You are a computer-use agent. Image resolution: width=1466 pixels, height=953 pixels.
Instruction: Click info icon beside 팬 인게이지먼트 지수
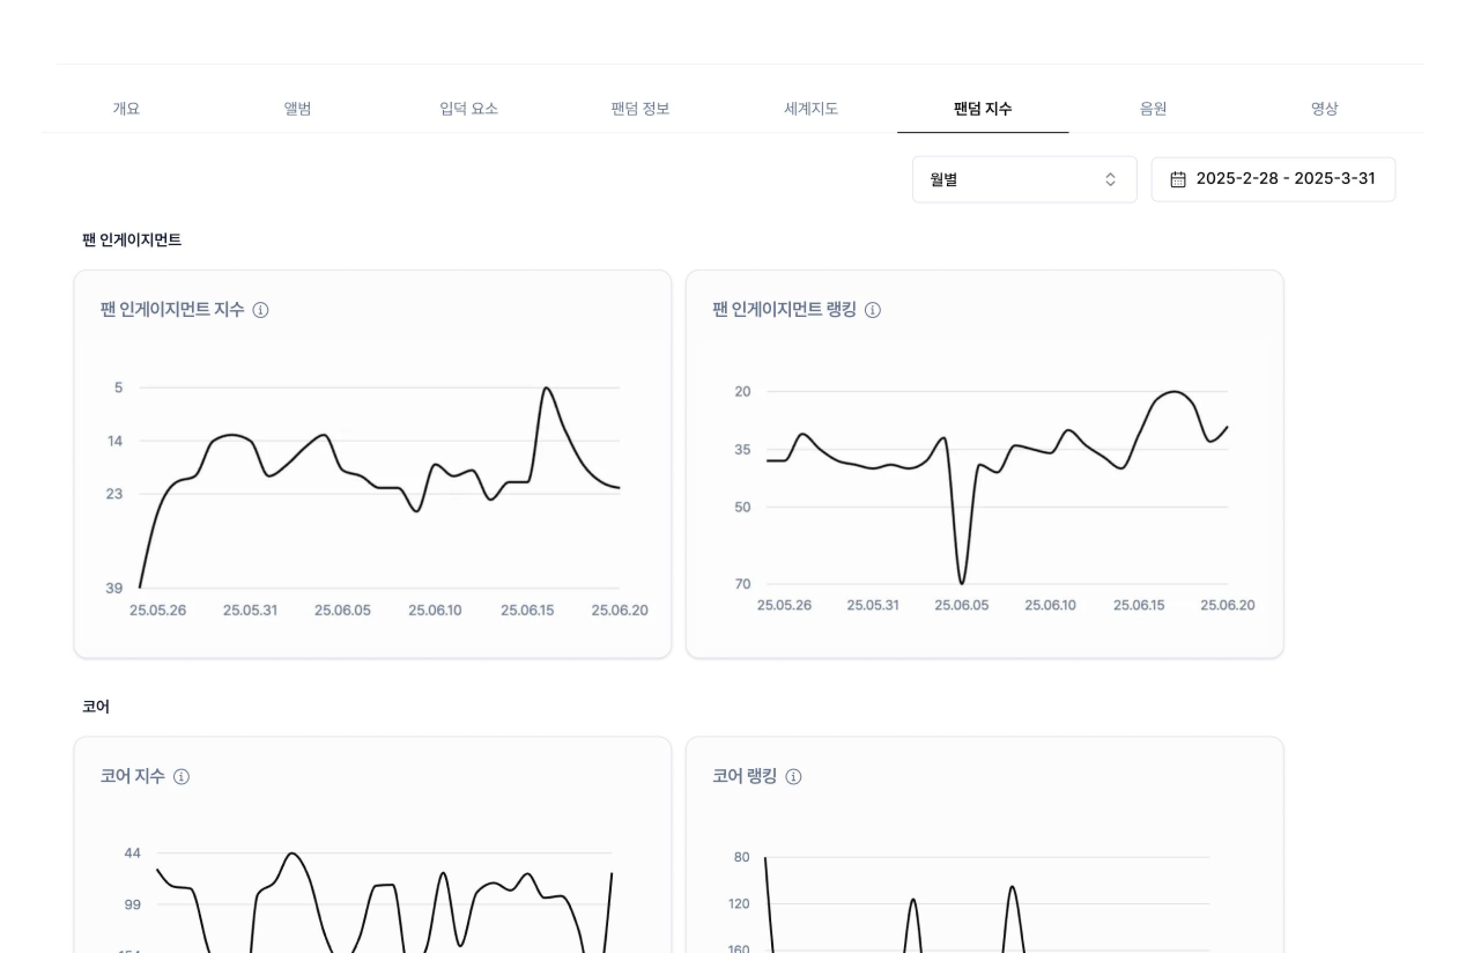[261, 310]
